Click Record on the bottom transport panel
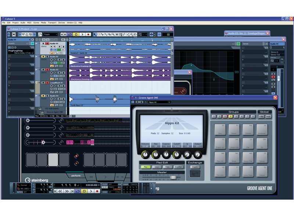 pos(97,191)
